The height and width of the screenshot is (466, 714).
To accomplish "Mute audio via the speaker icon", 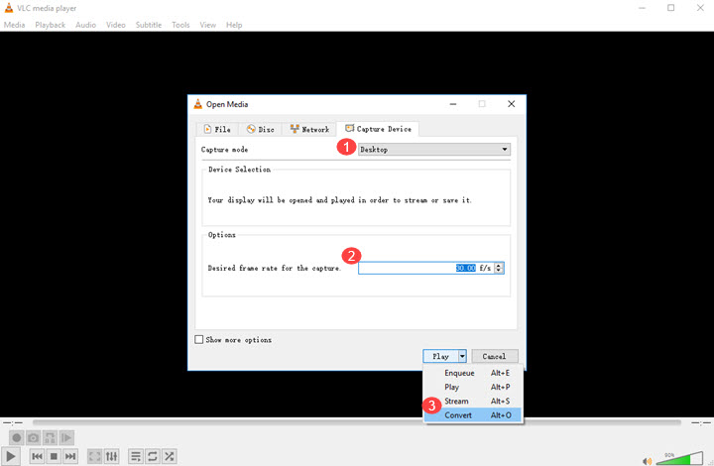I will [x=647, y=461].
